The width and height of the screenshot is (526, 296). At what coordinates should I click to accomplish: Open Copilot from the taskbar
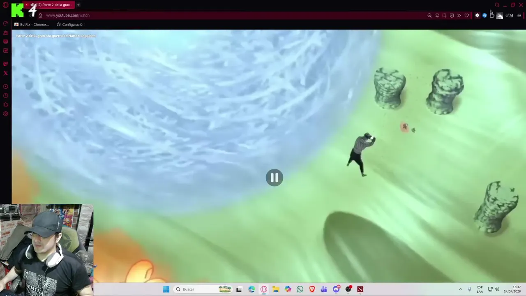click(x=288, y=289)
